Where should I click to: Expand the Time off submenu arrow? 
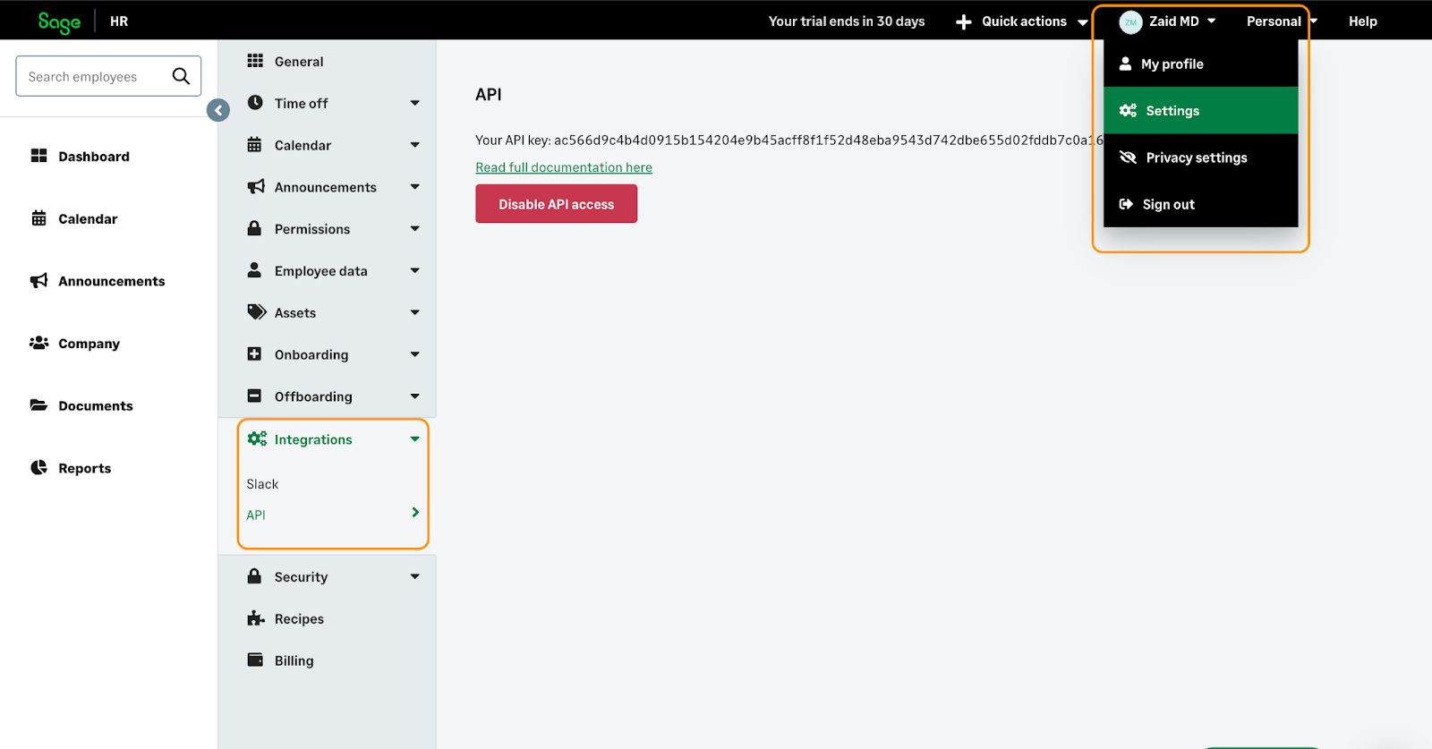point(415,103)
